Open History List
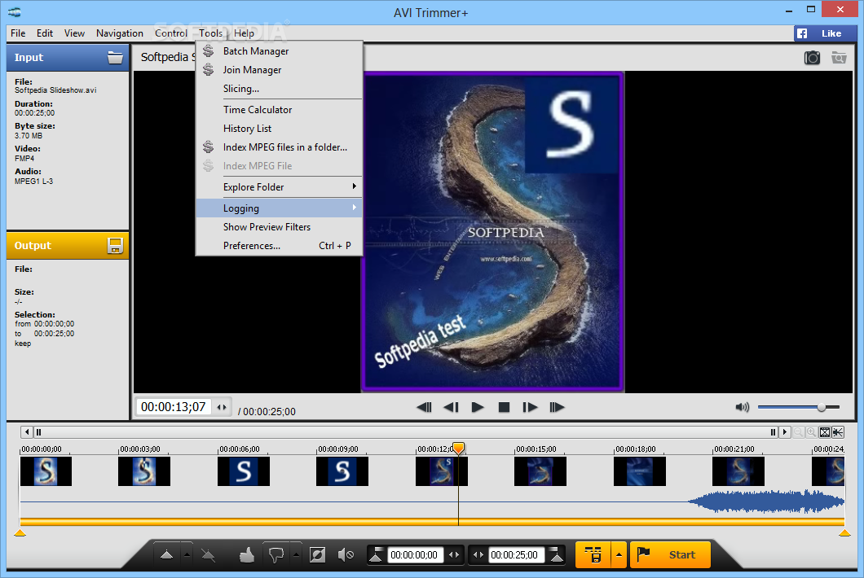 tap(280, 129)
